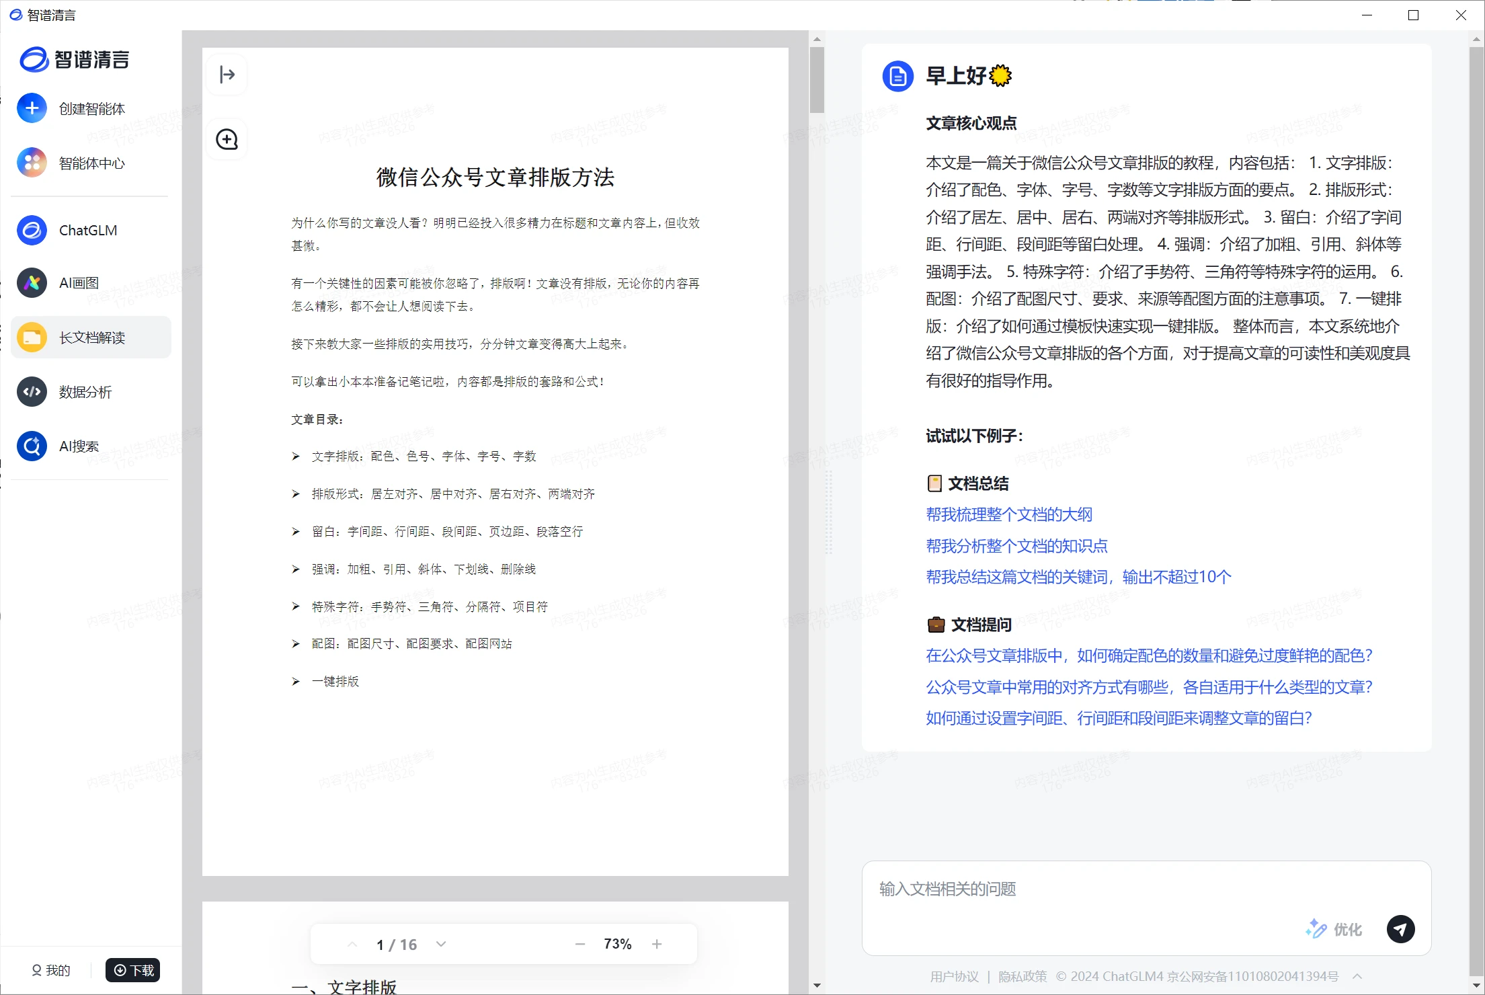
Task: Send the message with paper plane button
Action: [x=1400, y=929]
